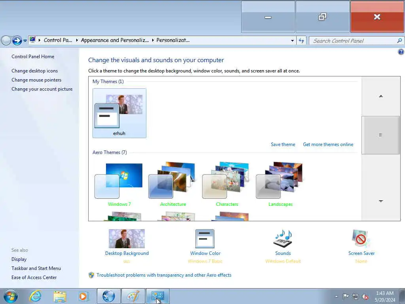This screenshot has height=304, width=405.
Task: Open Ease of Access Center
Action: click(x=34, y=277)
